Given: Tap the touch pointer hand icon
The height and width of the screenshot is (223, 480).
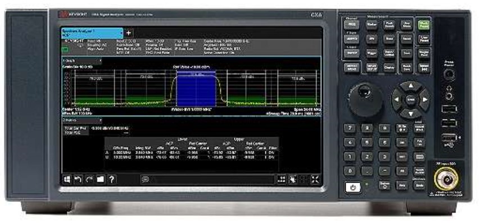Looking at the screenshot, I should click(x=292, y=180).
